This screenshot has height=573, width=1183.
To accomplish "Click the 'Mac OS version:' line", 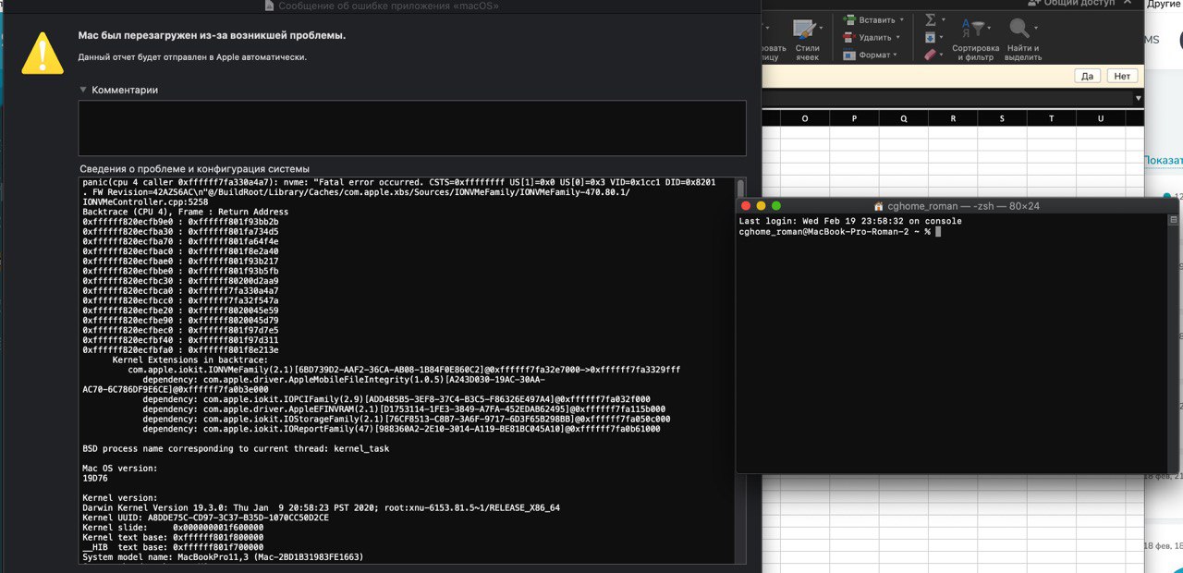I will [x=120, y=469].
